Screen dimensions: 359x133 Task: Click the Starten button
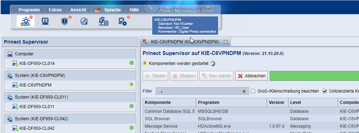(155, 76)
